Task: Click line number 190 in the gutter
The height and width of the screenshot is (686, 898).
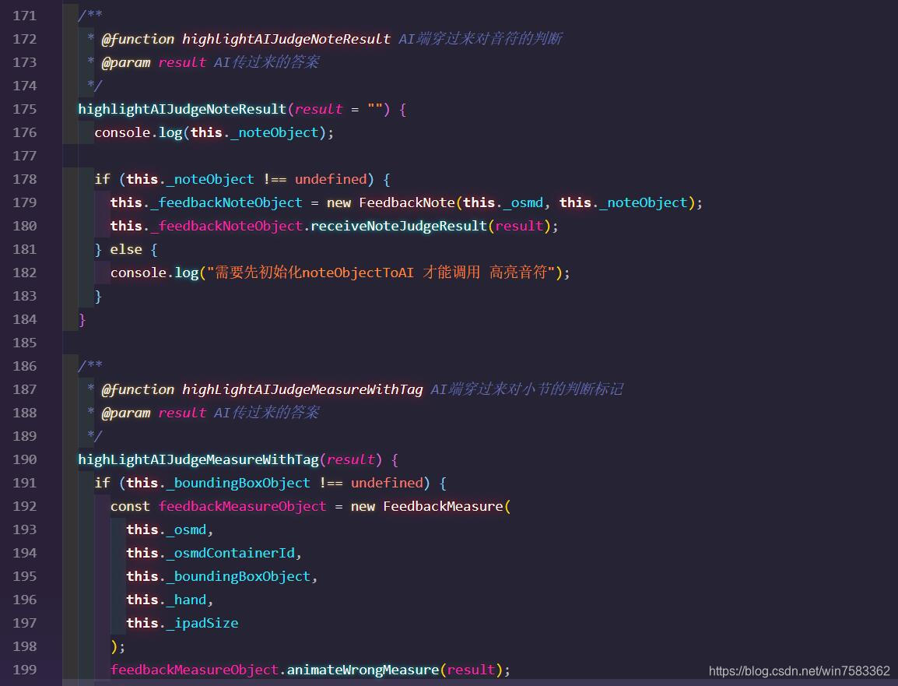Action: tap(25, 459)
